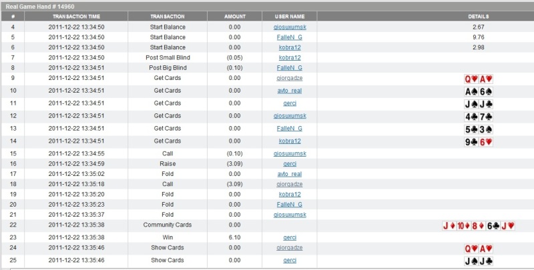This screenshot has width=534, height=270.
Task: Click the 6 of Hearts card
Action: pos(486,142)
